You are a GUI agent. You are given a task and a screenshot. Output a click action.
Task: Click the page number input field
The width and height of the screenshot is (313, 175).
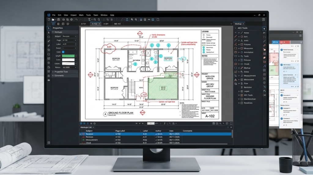click(151, 124)
